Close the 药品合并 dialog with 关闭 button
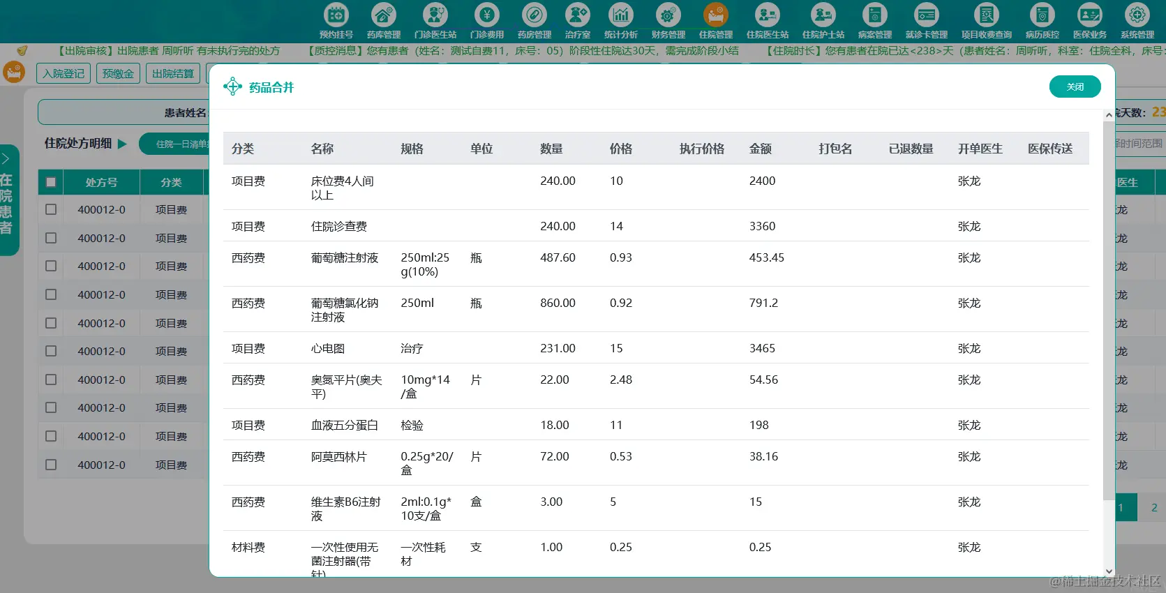This screenshot has height=593, width=1166. [x=1075, y=87]
